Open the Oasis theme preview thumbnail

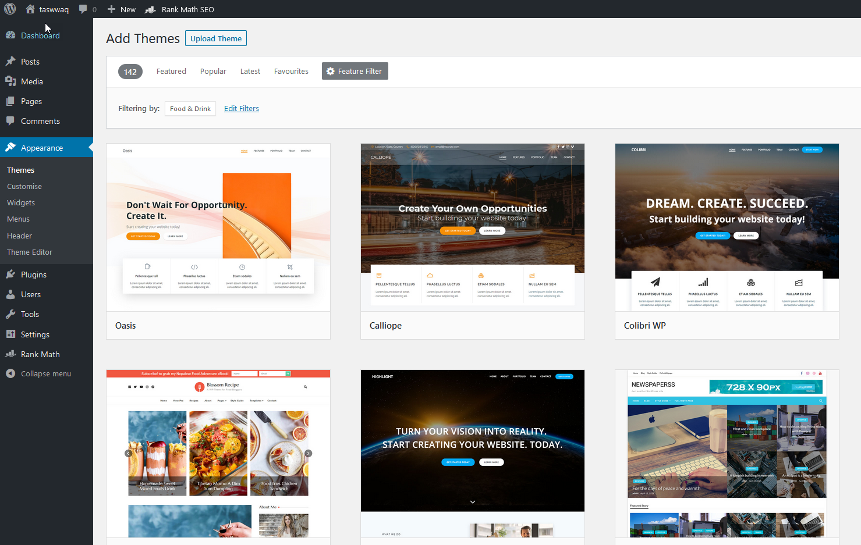[x=218, y=227]
